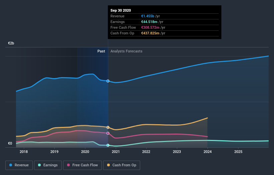
Task: Toggle the Free Cash Flow legend button
Action: pos(82,165)
